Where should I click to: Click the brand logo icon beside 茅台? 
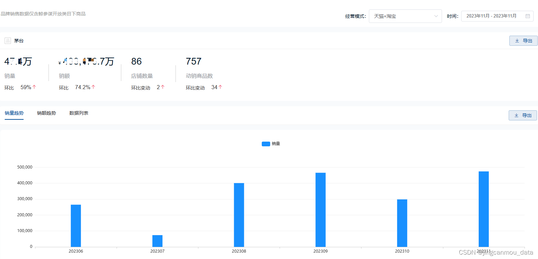(x=8, y=41)
